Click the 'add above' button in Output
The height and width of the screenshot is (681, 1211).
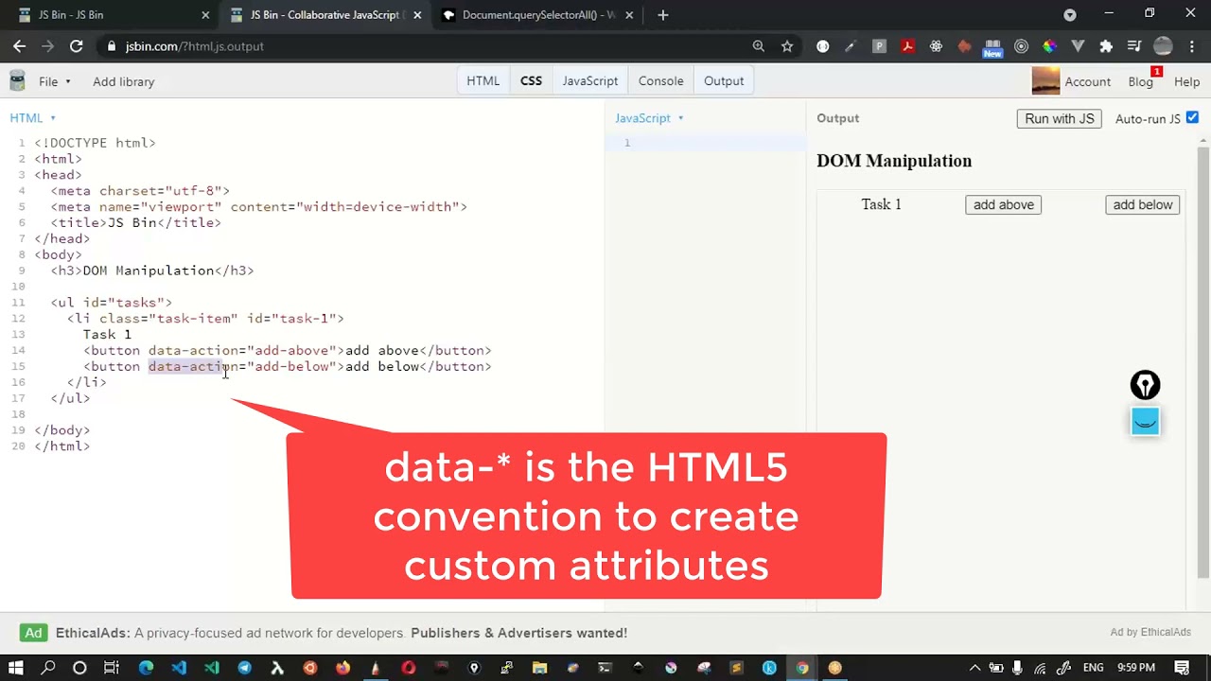pos(1003,204)
